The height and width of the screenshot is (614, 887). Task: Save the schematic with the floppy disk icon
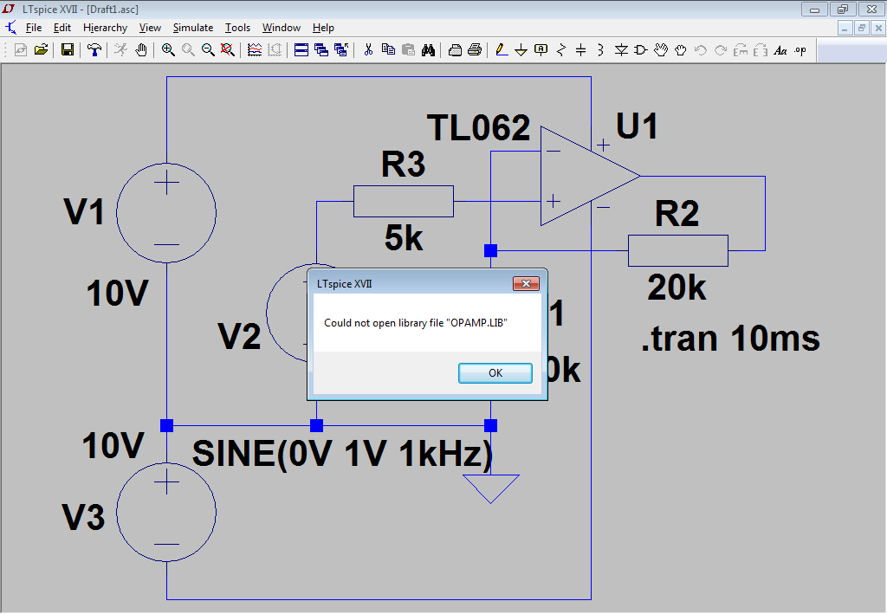click(68, 50)
